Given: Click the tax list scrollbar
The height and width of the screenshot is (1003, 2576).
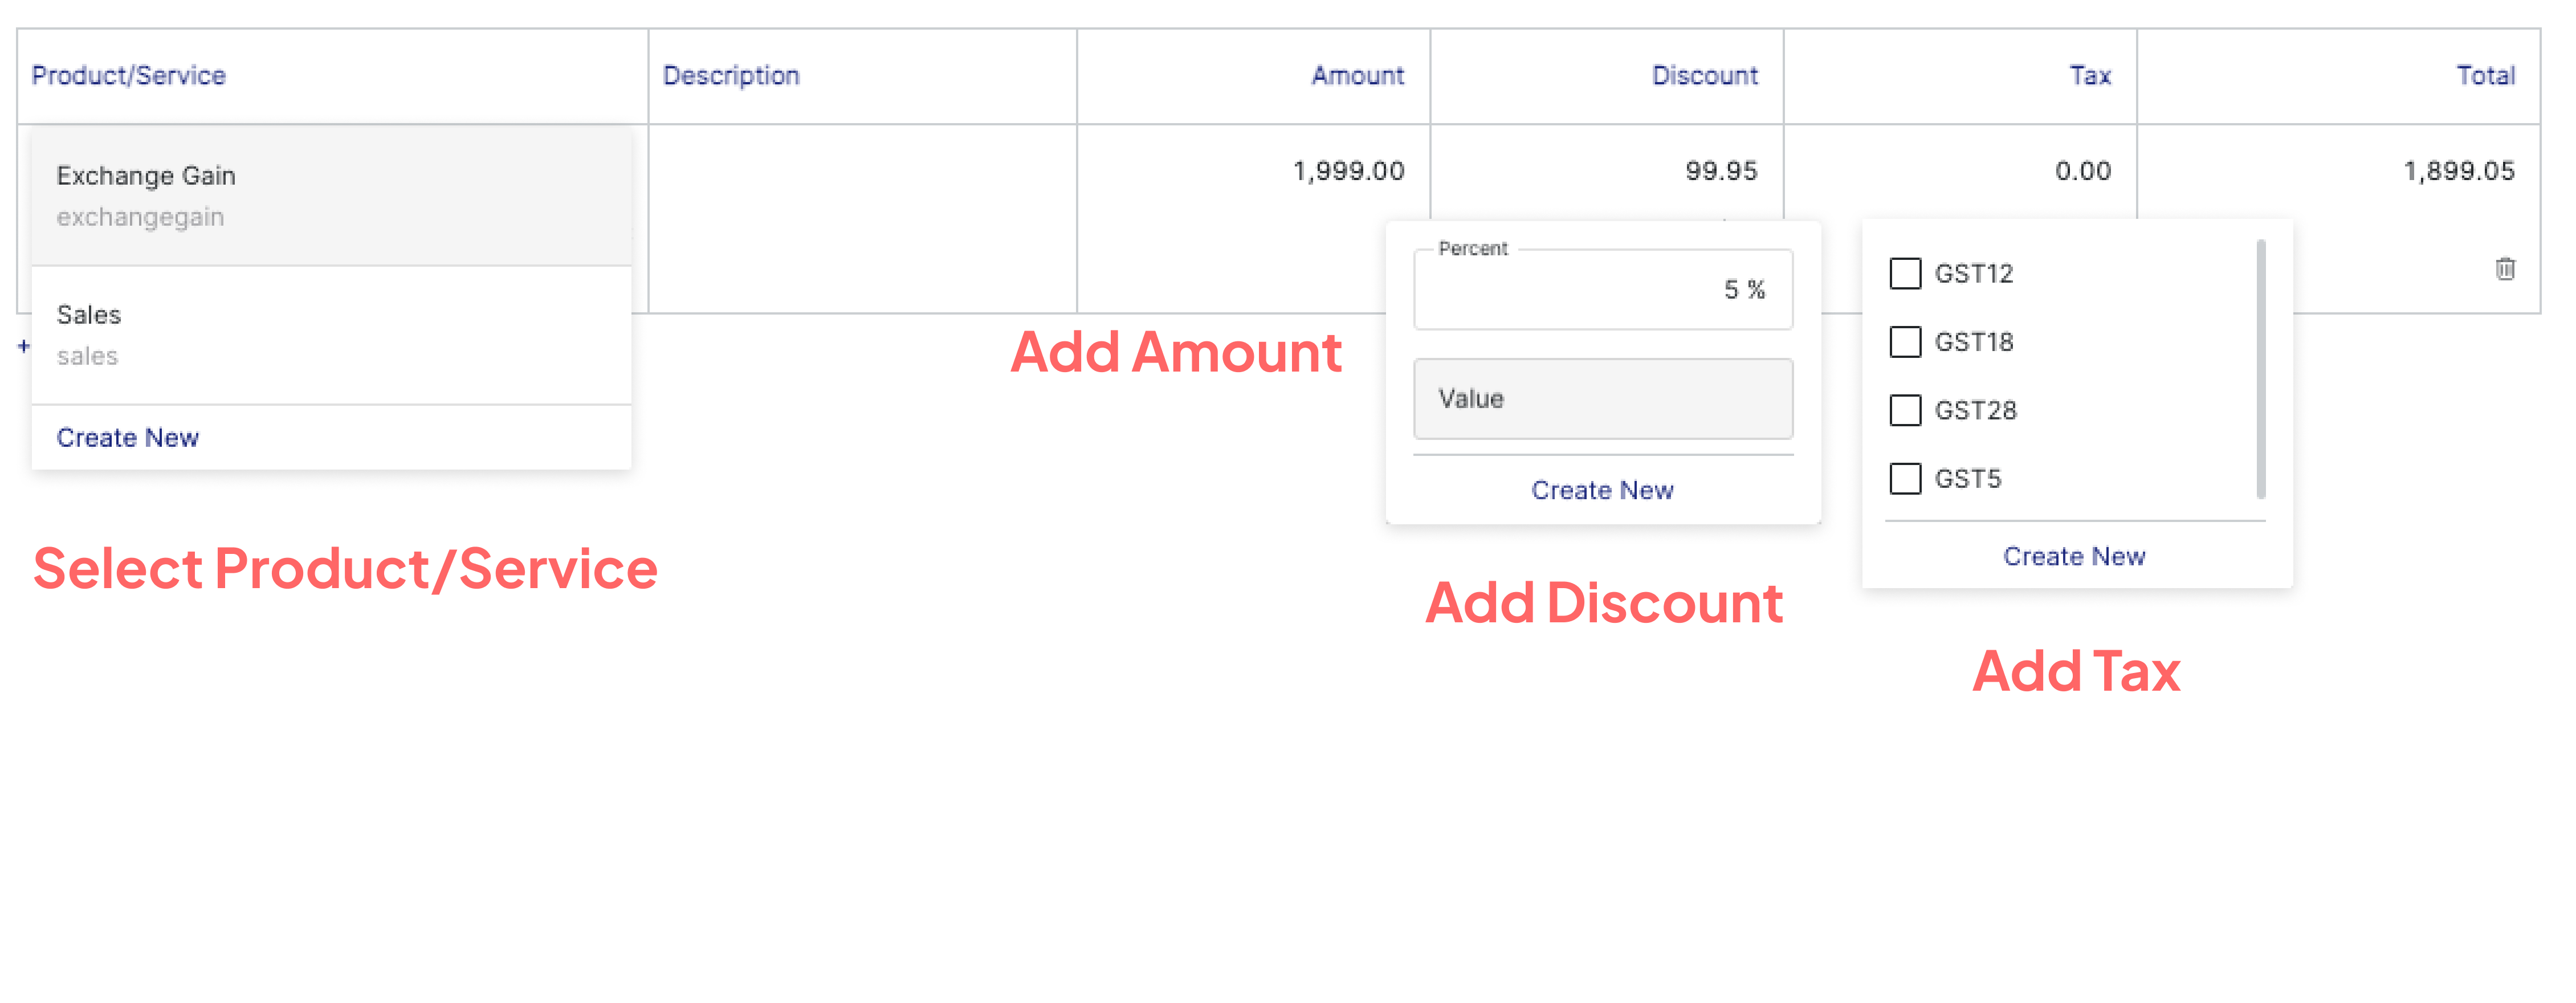Looking at the screenshot, I should tap(2260, 368).
